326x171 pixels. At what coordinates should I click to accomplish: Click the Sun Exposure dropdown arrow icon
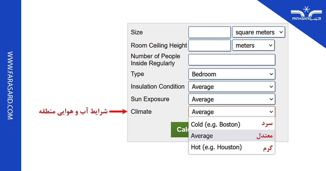[271, 99]
